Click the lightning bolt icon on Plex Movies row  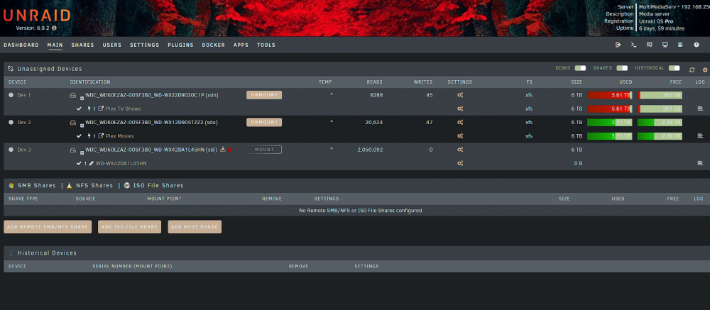[89, 135]
